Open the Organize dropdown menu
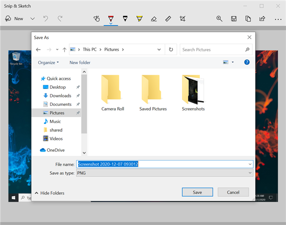This screenshot has height=225, width=286. (48, 63)
